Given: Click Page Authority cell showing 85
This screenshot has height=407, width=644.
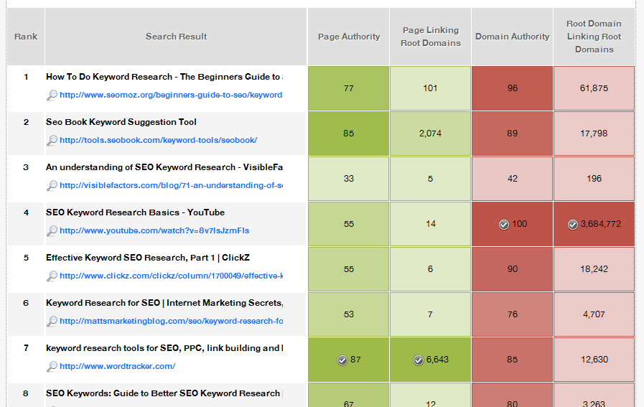Looking at the screenshot, I should [x=349, y=134].
